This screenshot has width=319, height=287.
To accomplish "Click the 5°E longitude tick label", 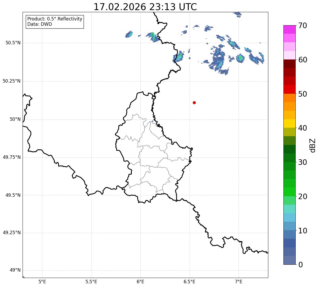I will click(42, 281).
